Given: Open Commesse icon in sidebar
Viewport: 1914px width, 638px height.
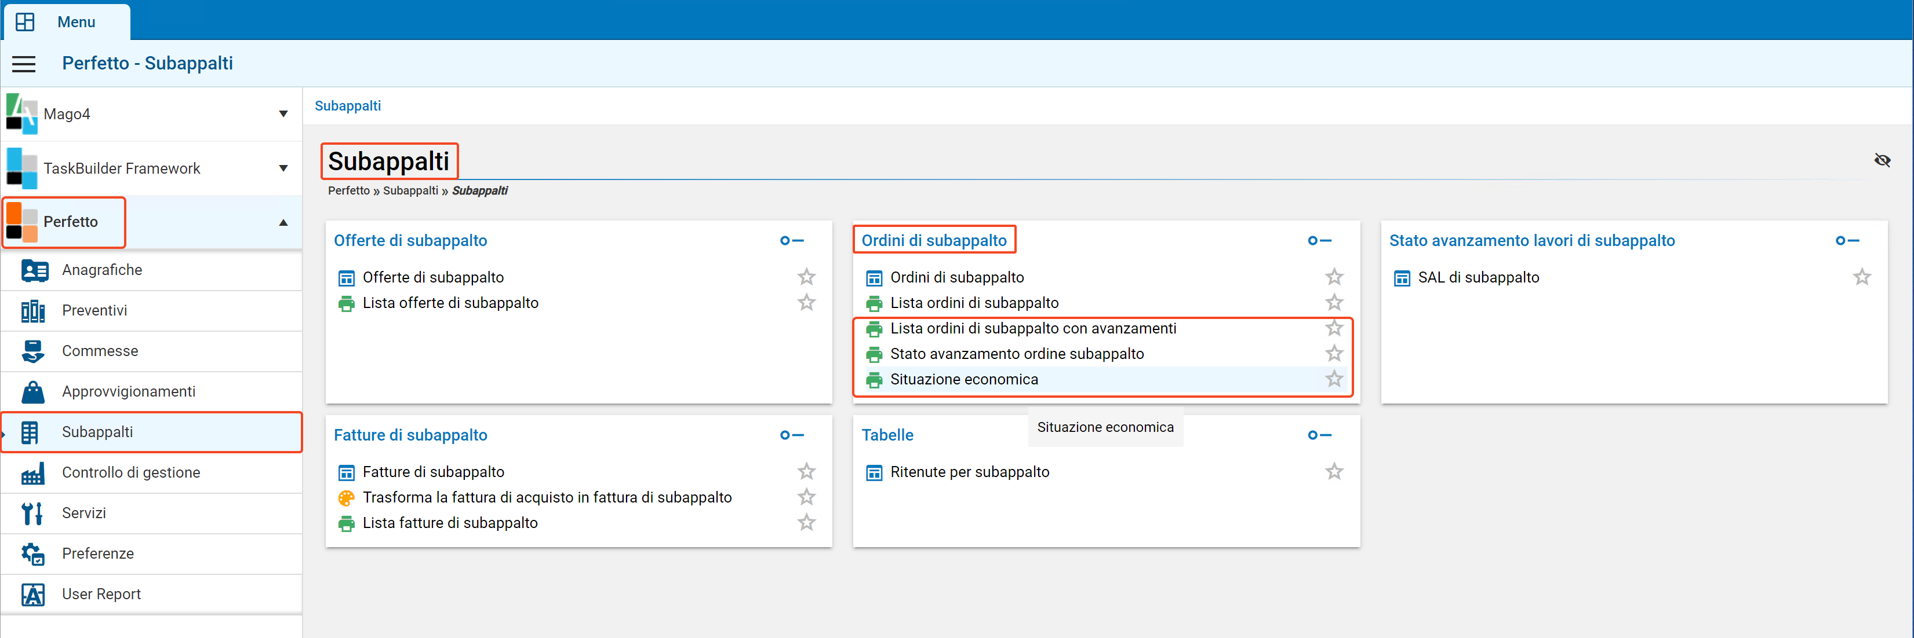Looking at the screenshot, I should 32,351.
